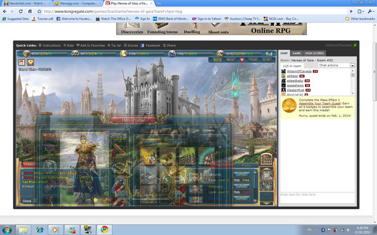Close the Hero Profile window

[227, 120]
